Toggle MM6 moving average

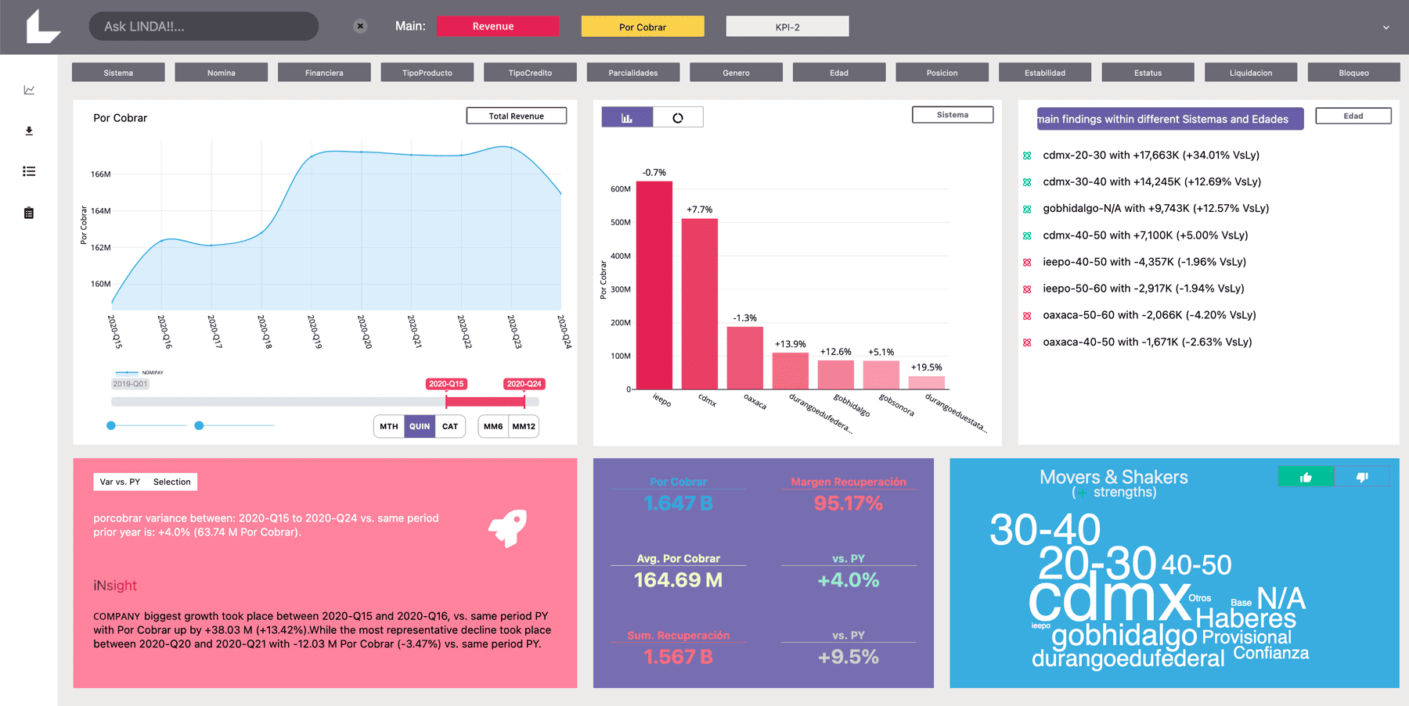tap(493, 426)
